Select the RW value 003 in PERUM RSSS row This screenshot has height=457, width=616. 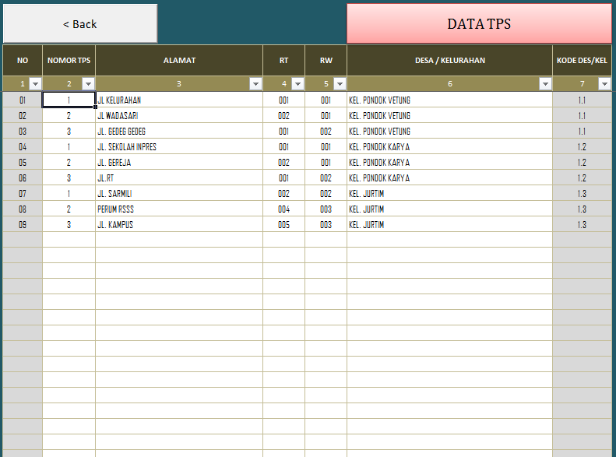click(x=326, y=209)
